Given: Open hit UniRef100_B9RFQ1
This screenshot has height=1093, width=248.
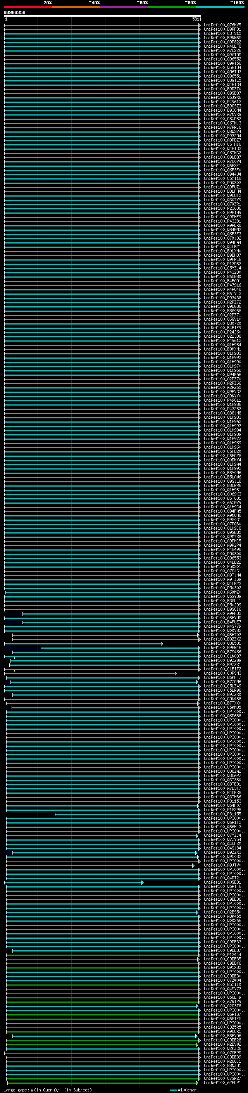Looking at the screenshot, I should coord(222,29).
